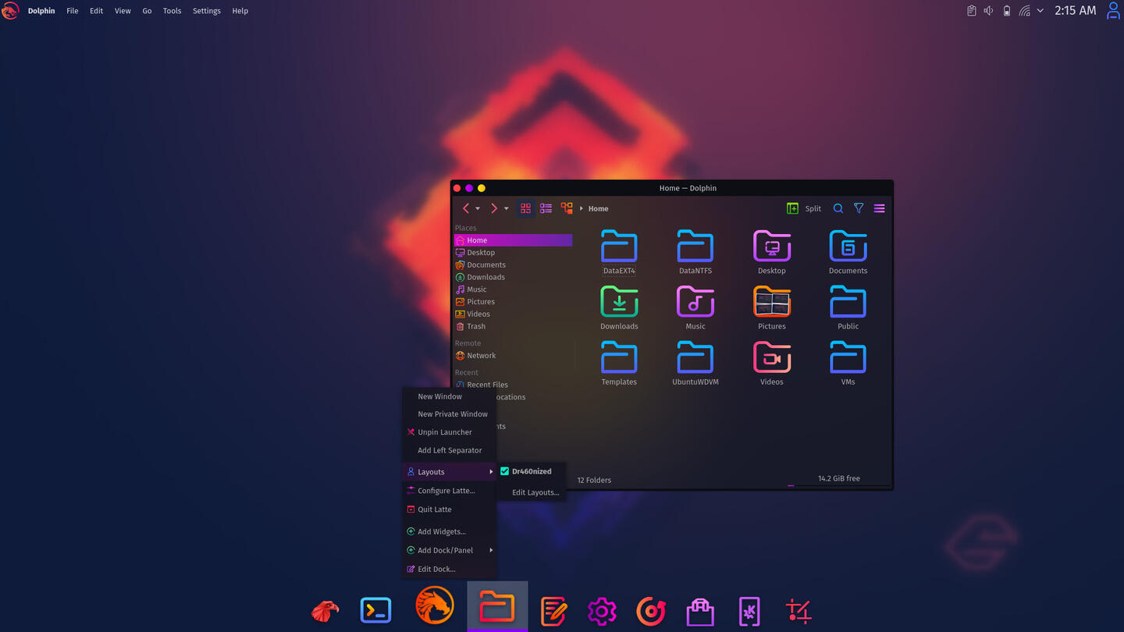
Task: Open the Templates folder
Action: [x=619, y=363]
